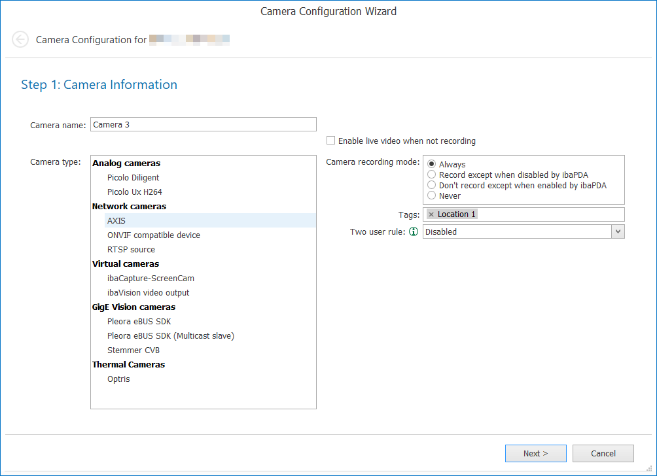This screenshot has height=476, width=657.
Task: Click inside the Tags input field
Action: (x=550, y=214)
